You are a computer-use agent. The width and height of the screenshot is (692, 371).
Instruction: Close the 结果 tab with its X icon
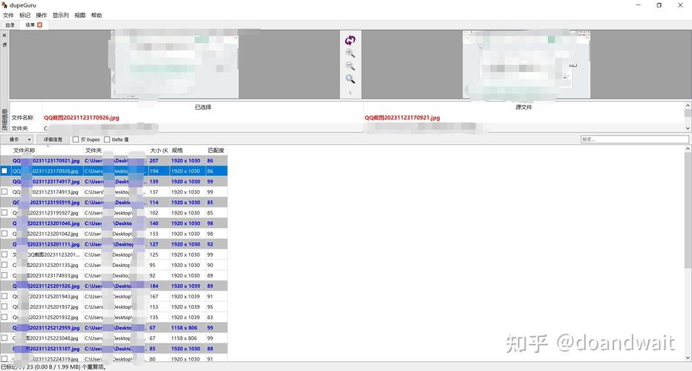coord(39,24)
